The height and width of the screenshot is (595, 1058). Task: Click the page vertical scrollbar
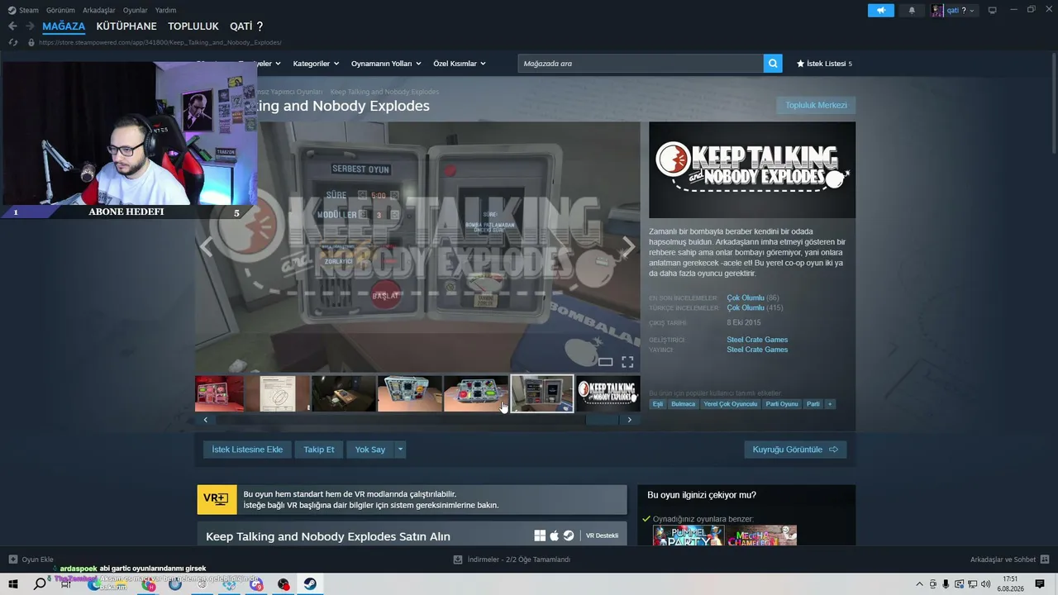[x=1053, y=103]
